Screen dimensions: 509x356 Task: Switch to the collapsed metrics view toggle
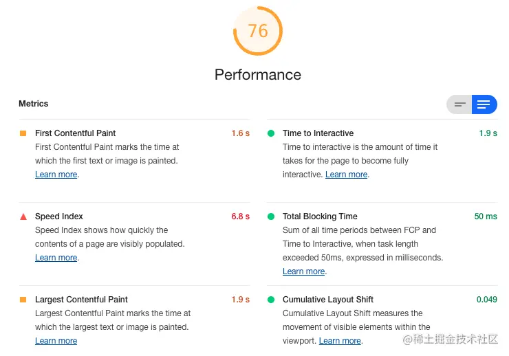tap(459, 104)
